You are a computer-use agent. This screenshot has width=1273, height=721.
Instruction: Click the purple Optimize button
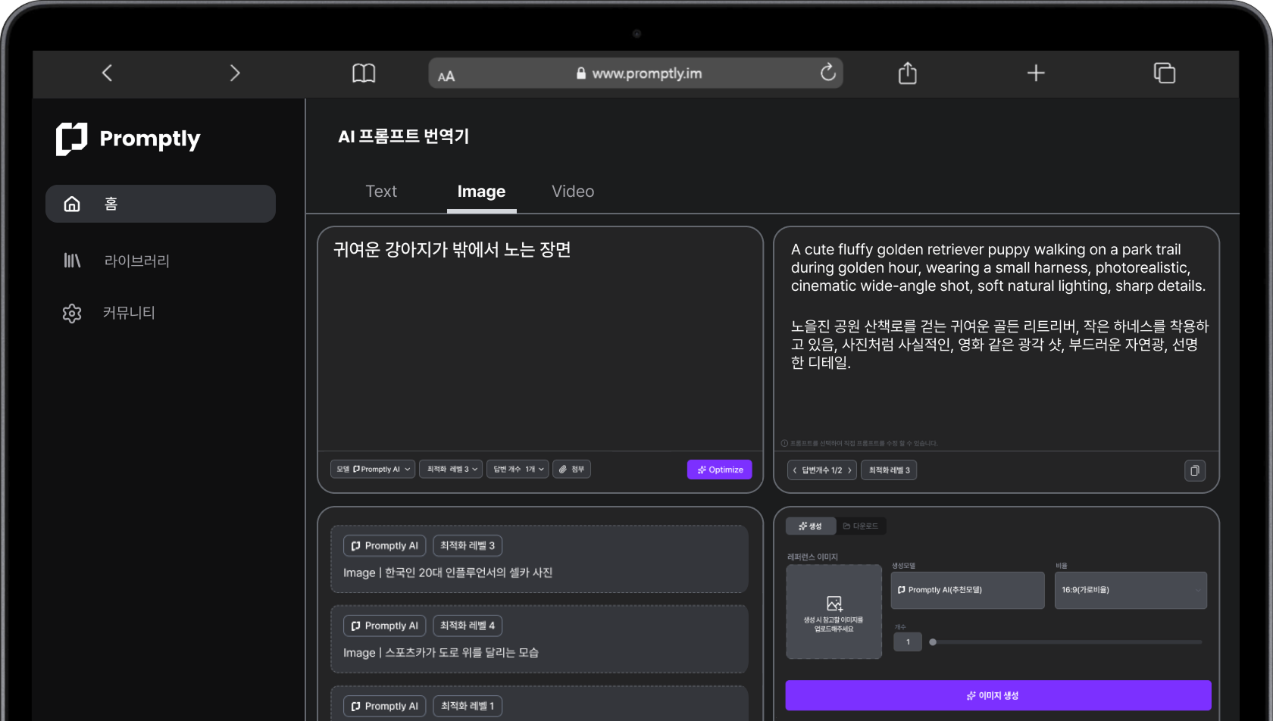coord(720,470)
